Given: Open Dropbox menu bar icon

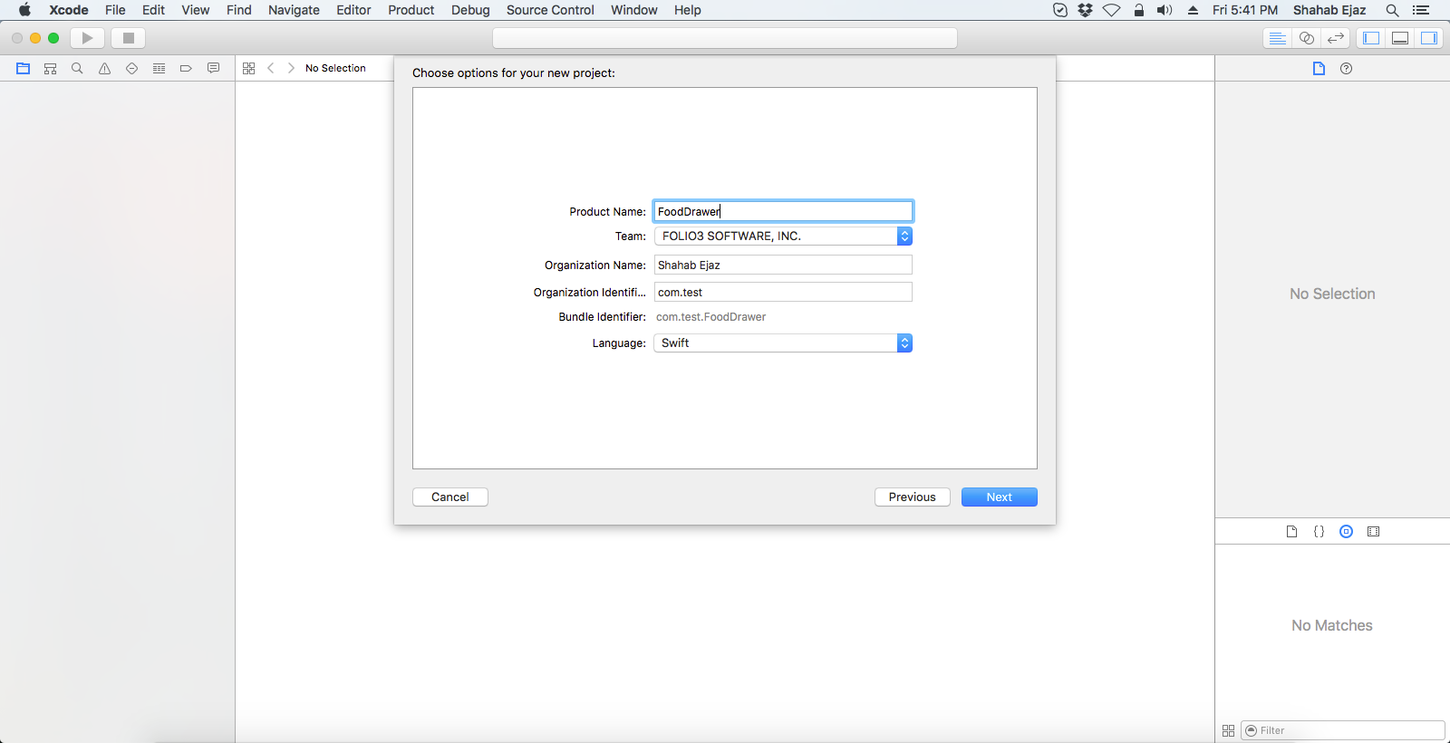Looking at the screenshot, I should coord(1086,10).
